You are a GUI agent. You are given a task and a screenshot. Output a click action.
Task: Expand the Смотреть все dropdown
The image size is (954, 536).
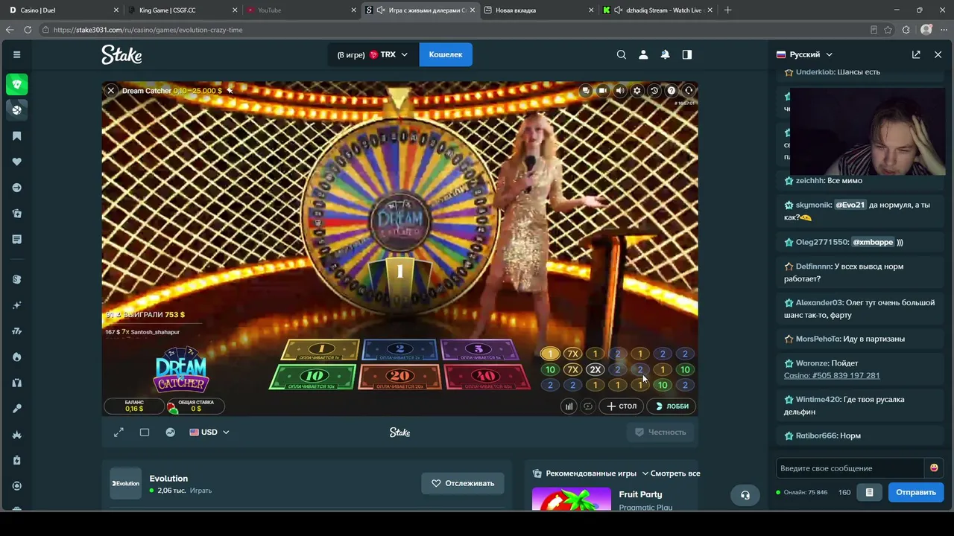(671, 473)
